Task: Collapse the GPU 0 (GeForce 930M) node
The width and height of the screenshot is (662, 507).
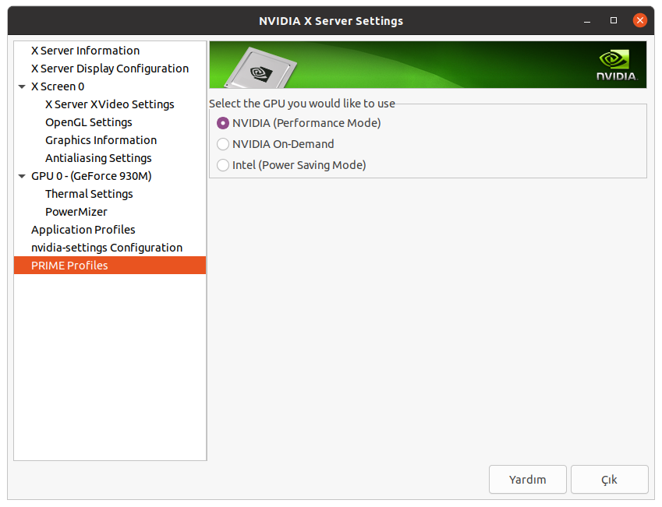Action: [23, 176]
